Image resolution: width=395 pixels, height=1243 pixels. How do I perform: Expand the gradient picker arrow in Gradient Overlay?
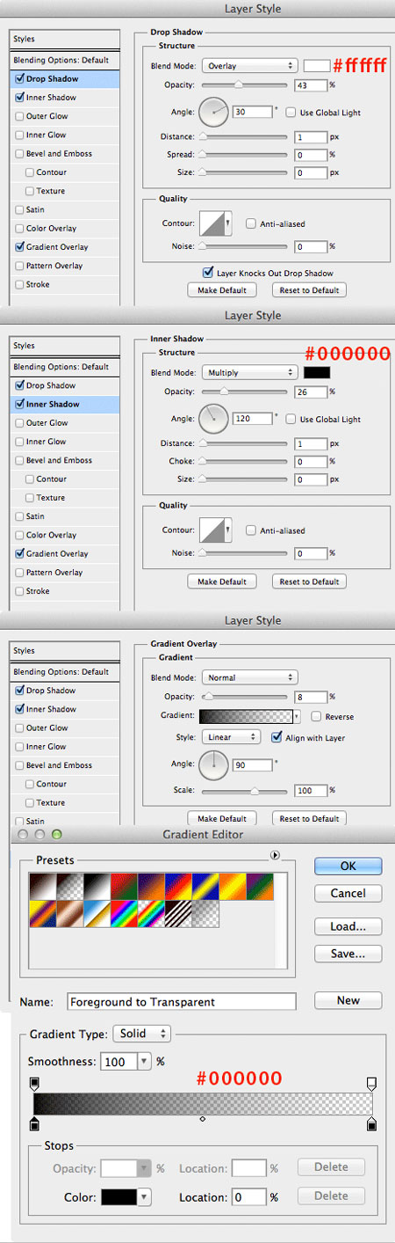point(297,717)
